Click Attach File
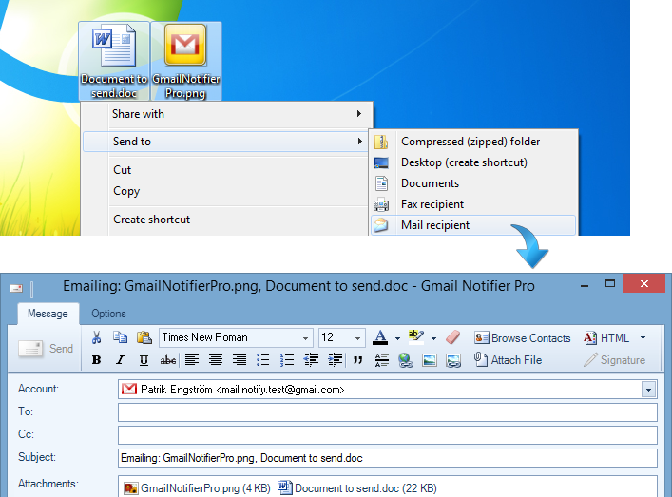This screenshot has height=497, width=672. 508,360
